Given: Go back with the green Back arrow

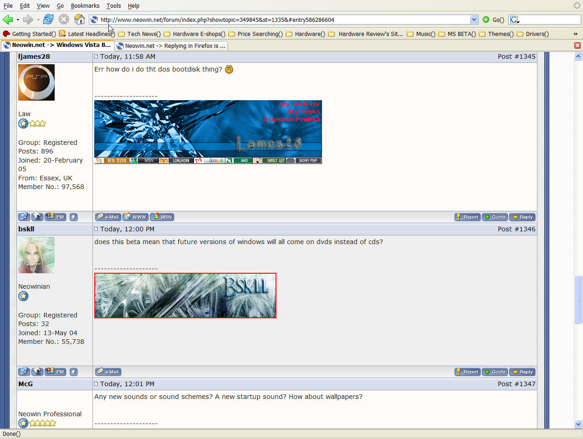Looking at the screenshot, I should 8,20.
